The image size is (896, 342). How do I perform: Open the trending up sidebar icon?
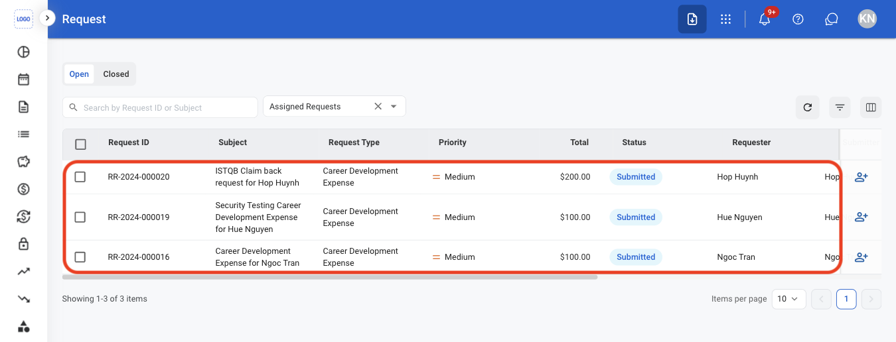point(23,271)
